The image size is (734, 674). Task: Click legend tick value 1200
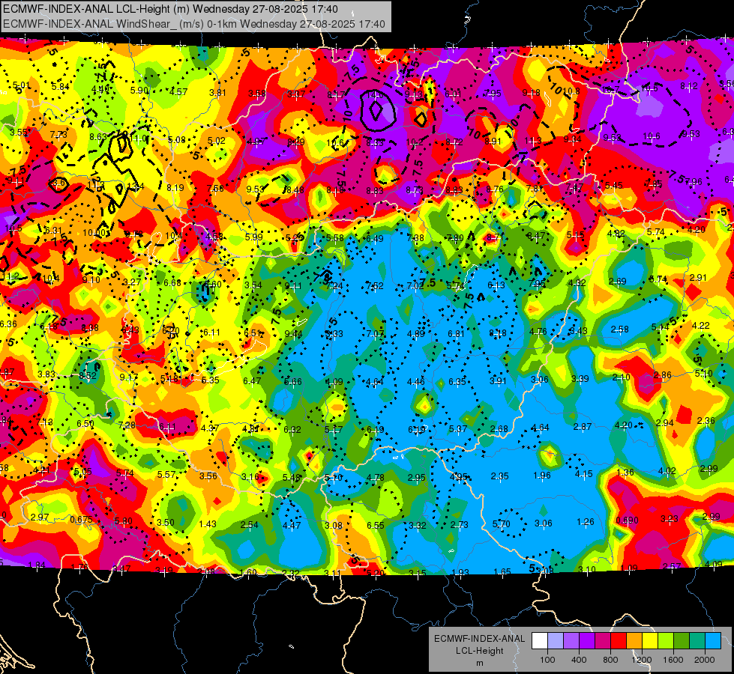[x=642, y=660]
